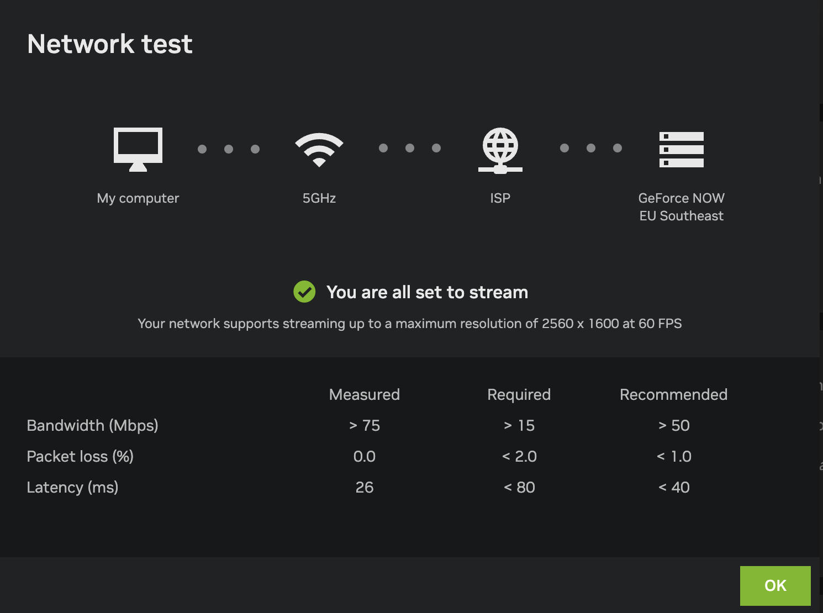Click the Network test heading
This screenshot has height=613, width=823.
click(x=110, y=44)
